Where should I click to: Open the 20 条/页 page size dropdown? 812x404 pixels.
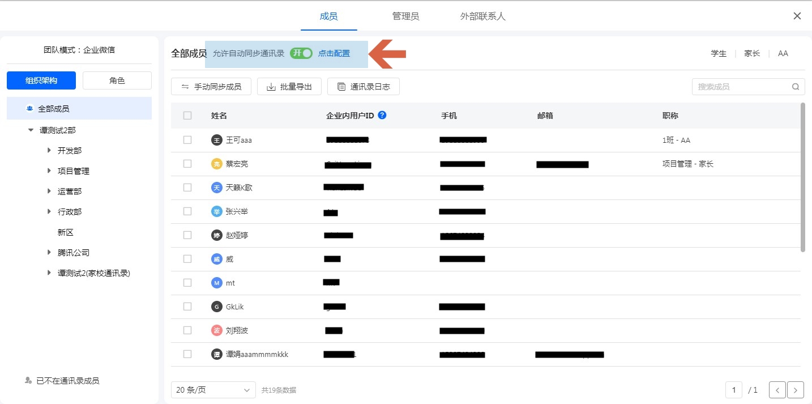point(213,390)
